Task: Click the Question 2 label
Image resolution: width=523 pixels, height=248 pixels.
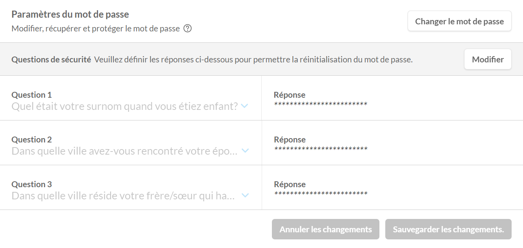Action: click(x=31, y=139)
